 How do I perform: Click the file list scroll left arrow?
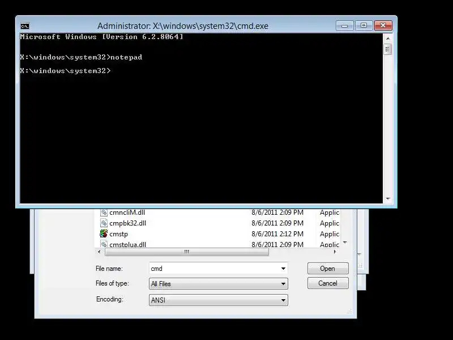coord(99,252)
